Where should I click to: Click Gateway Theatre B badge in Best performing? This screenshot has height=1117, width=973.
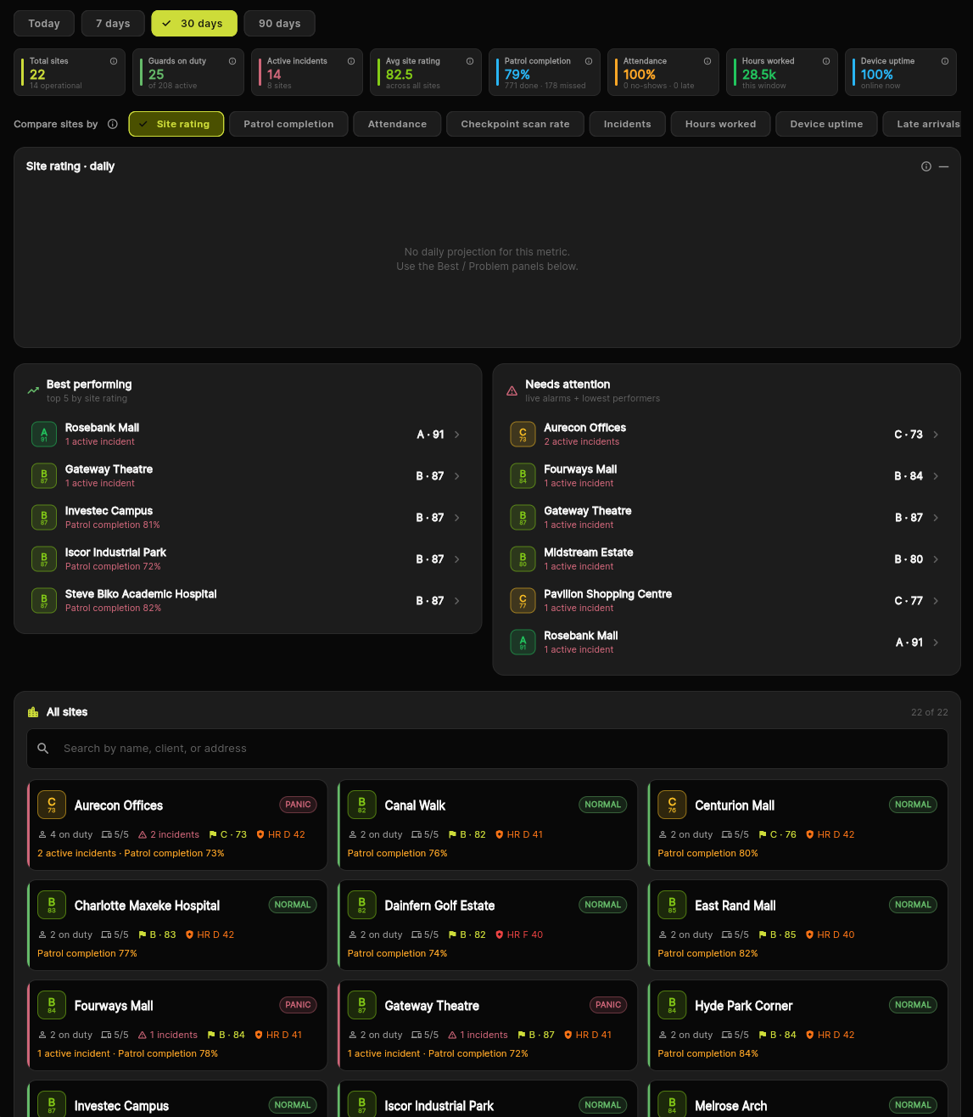pyautogui.click(x=44, y=476)
